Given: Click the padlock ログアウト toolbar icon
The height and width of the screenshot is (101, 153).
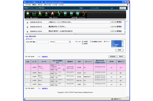Looking at the screenshot, I should coord(28,13).
